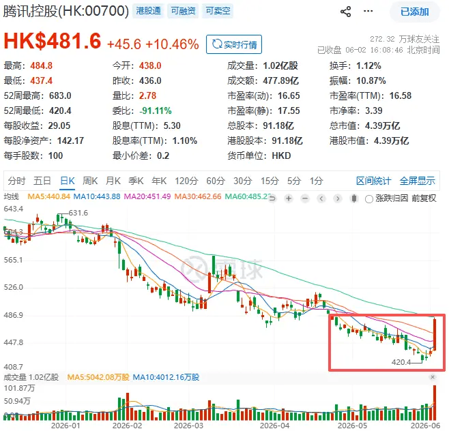Switch to the 60分 interval tab
Viewport: 449px width, 431px height.
point(216,181)
